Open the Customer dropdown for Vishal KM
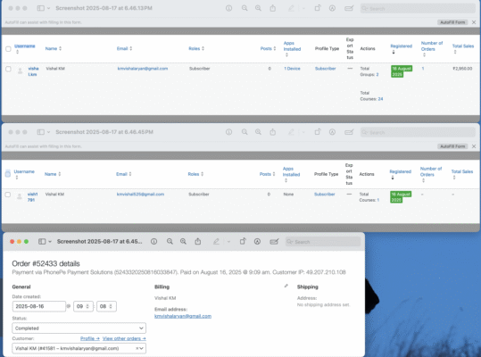 (79, 348)
